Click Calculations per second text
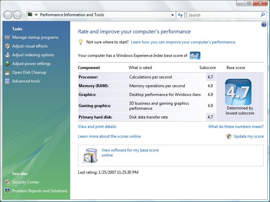This screenshot has height=202, width=270. [151, 77]
